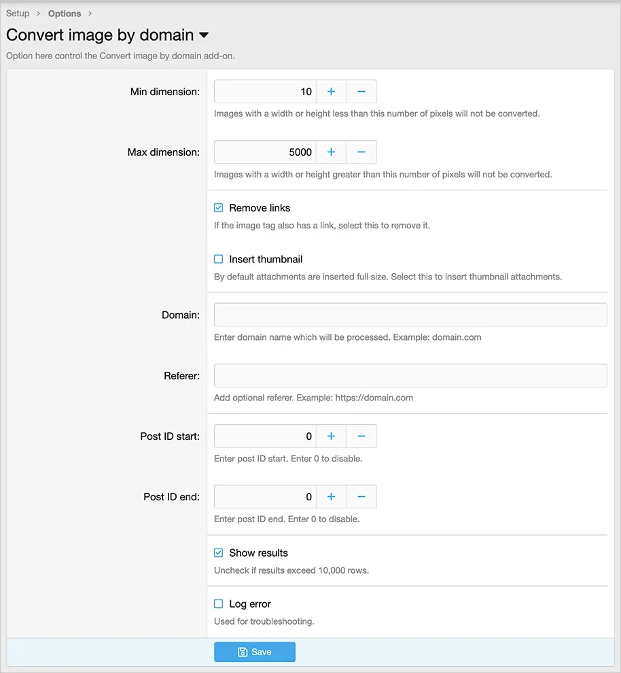The width and height of the screenshot is (621, 673).
Task: Enable the Insert thumbnail checkbox
Action: (219, 259)
